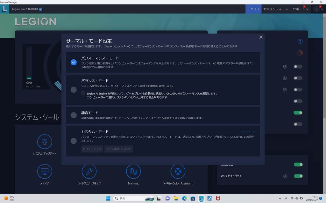326x203 pixels.
Task: Select カスタム・モード radio button
Action: [x=74, y=141]
